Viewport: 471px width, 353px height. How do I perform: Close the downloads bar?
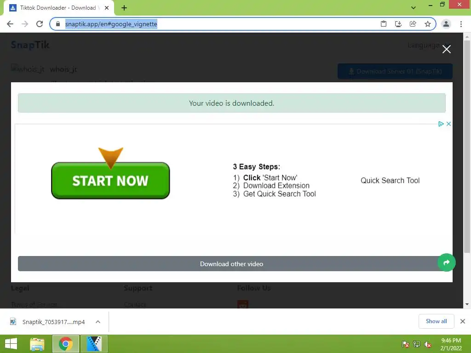coord(463,321)
